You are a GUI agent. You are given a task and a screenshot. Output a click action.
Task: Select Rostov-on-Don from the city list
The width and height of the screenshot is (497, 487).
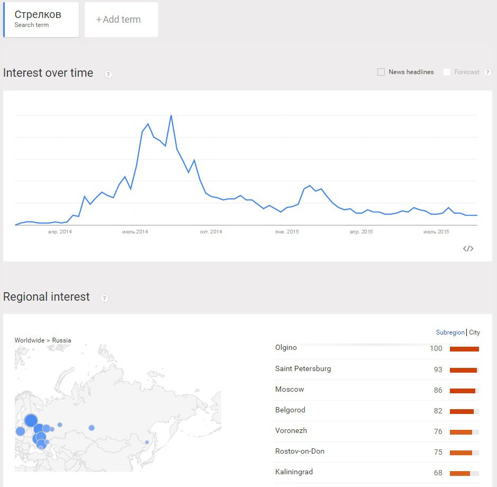(300, 451)
